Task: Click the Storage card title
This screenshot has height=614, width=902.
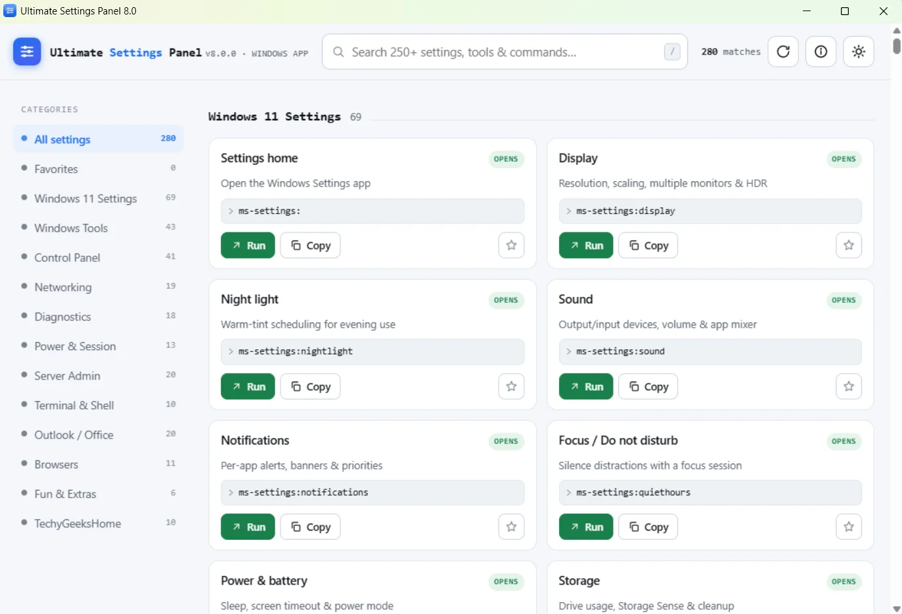Action: click(x=579, y=581)
